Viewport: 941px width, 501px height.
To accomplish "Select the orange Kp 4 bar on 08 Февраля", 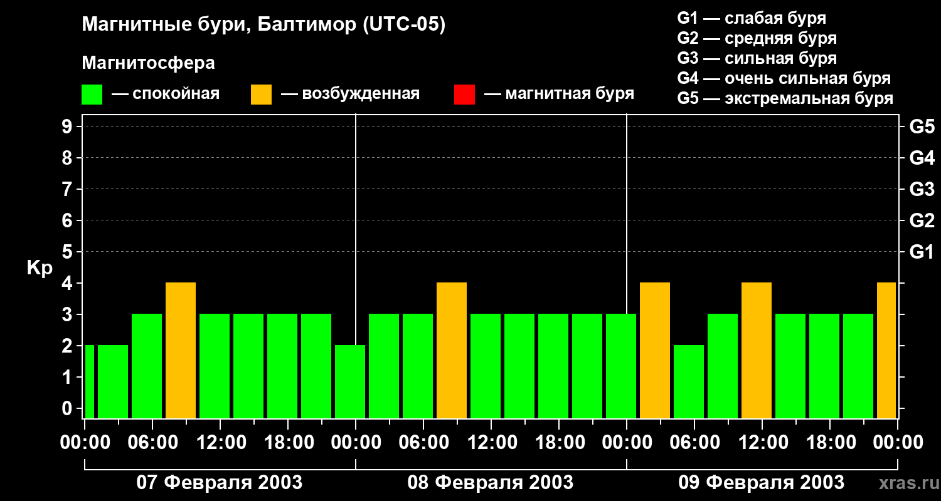I will coord(452,350).
